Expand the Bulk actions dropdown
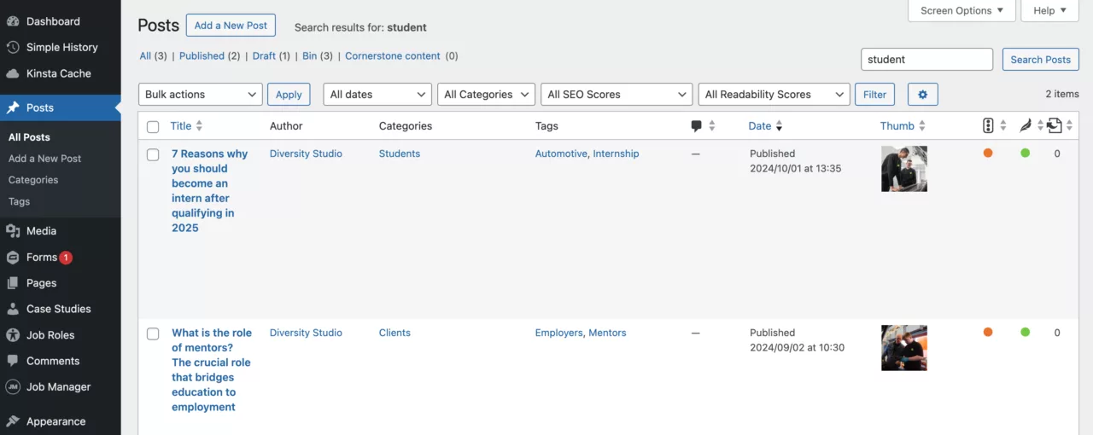1093x435 pixels. click(x=200, y=95)
